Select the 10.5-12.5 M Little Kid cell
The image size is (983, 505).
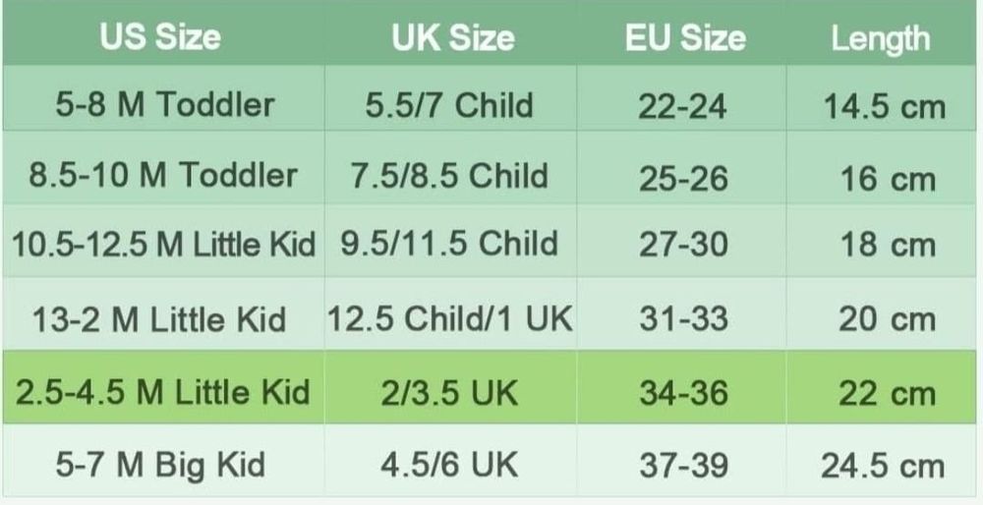click(x=164, y=245)
